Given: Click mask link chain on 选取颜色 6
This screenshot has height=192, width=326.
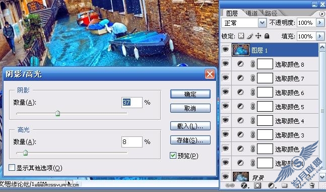Looking at the screenshot, I should (252, 92).
